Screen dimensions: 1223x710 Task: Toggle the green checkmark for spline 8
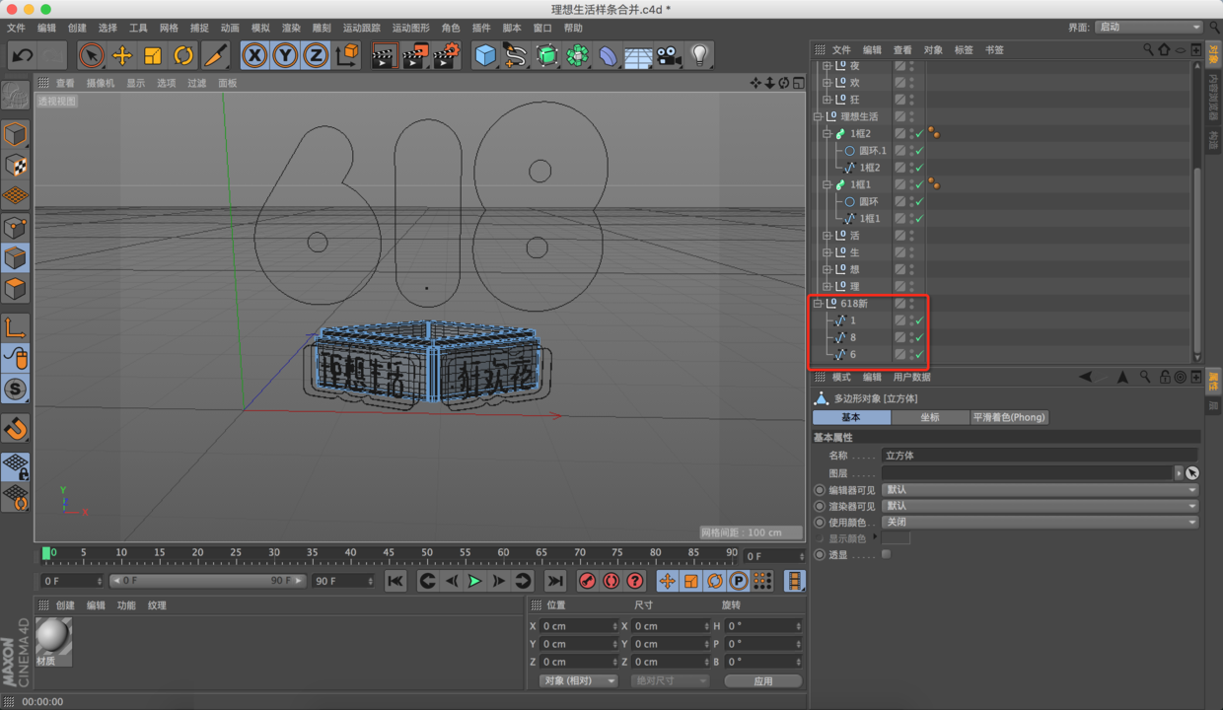pos(919,337)
